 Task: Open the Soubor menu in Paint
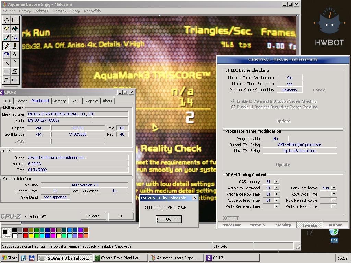[x=9, y=11]
